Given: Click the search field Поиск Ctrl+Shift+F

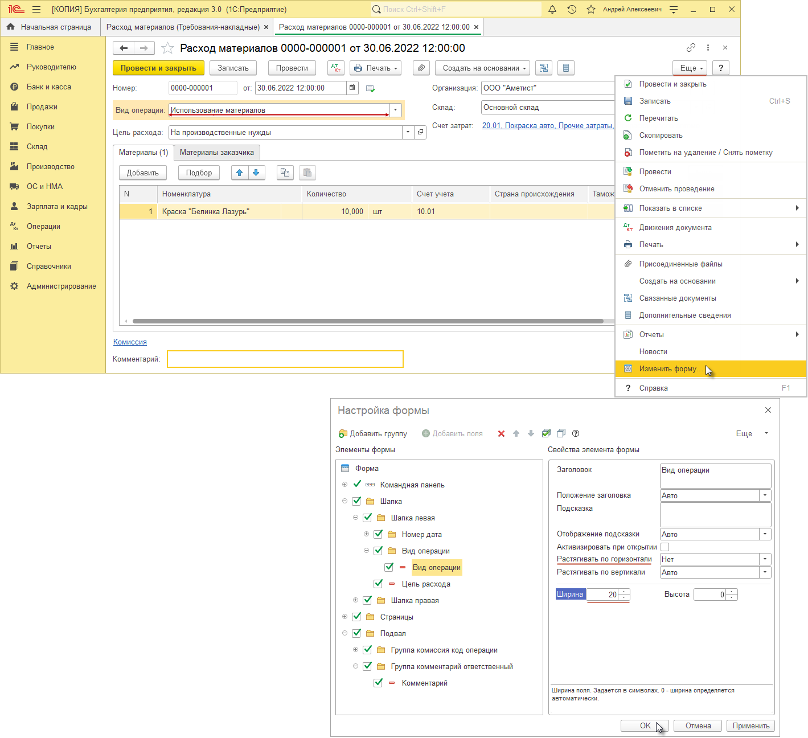Looking at the screenshot, I should pos(456,9).
